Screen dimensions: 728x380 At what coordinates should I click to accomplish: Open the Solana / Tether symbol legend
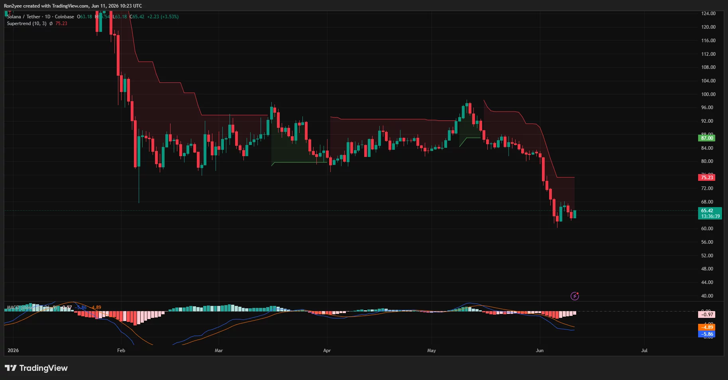tap(40, 17)
